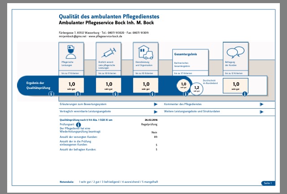Click 'bis zu 17 Kriterien' label

coord(70,73)
